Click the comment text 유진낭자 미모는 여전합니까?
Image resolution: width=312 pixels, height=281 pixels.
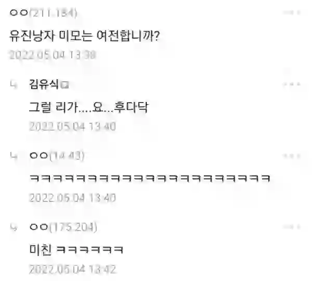click(x=84, y=36)
